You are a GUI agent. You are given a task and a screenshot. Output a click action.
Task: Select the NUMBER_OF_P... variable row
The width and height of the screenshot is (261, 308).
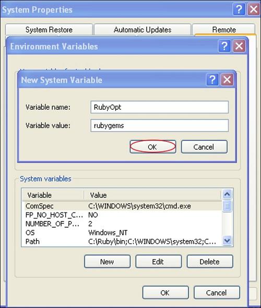(122, 224)
